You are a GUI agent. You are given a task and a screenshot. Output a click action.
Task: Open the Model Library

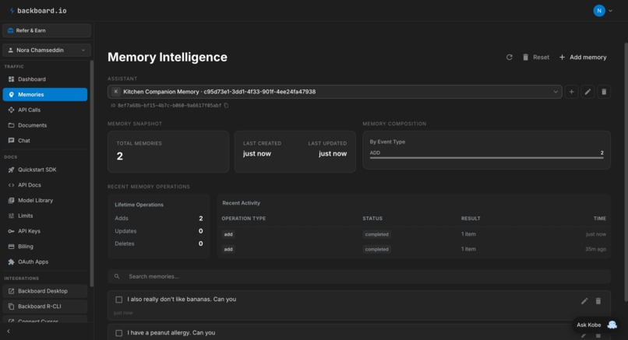click(45, 201)
